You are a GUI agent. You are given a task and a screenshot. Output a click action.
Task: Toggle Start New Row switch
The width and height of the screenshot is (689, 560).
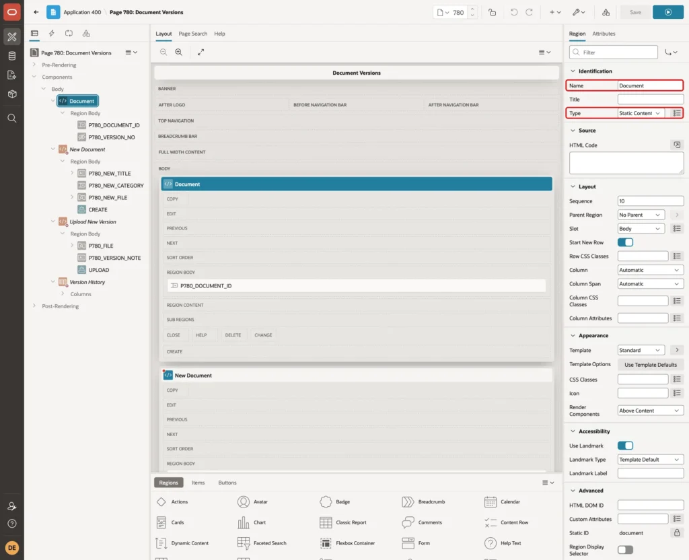[x=625, y=242]
